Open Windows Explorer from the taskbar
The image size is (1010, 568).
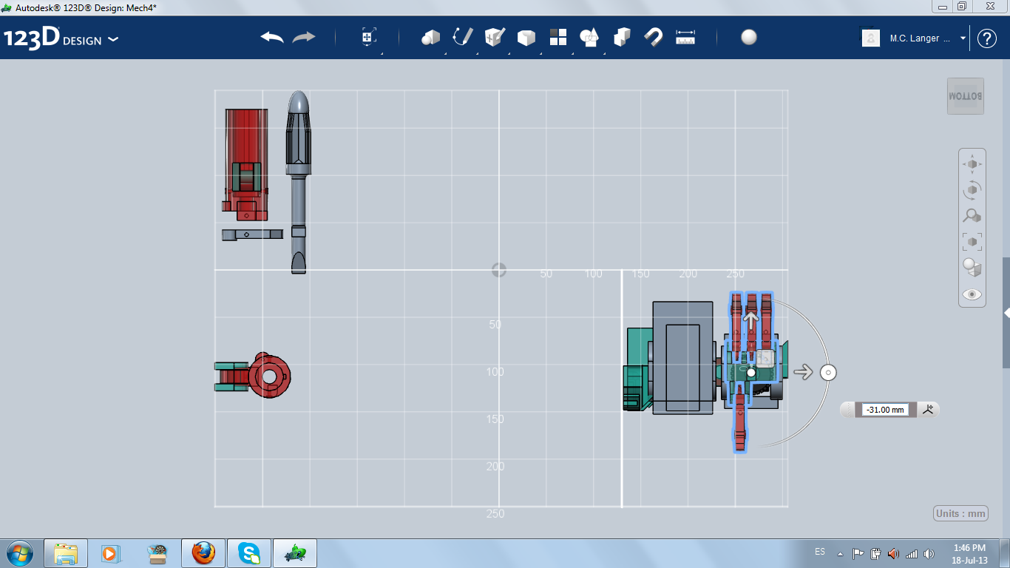[66, 553]
